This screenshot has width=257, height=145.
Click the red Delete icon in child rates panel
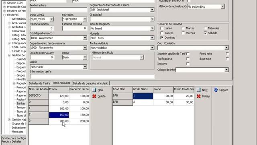click(198, 96)
